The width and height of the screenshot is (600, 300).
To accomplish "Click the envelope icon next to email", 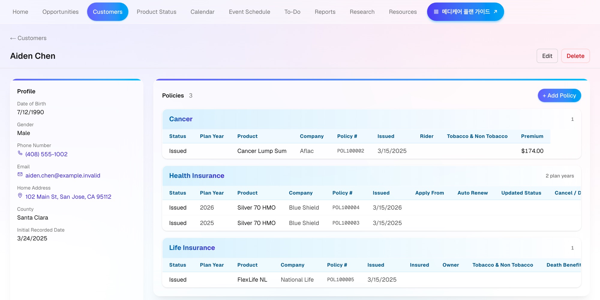I will 20,175.
